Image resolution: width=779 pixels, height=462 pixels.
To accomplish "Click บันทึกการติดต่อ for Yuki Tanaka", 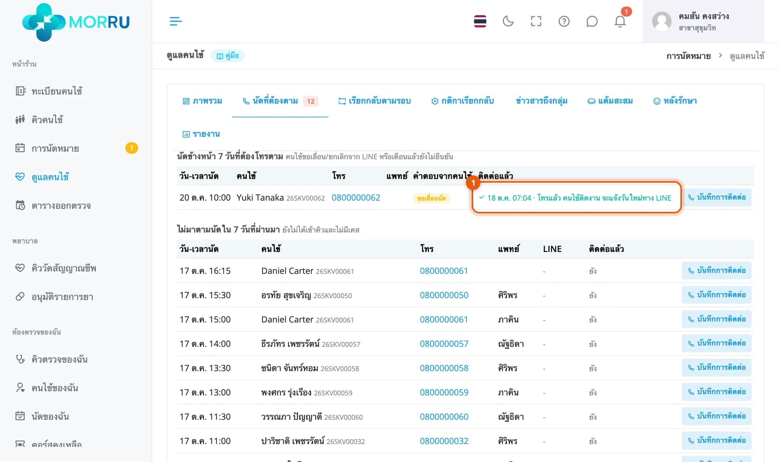I will [717, 197].
